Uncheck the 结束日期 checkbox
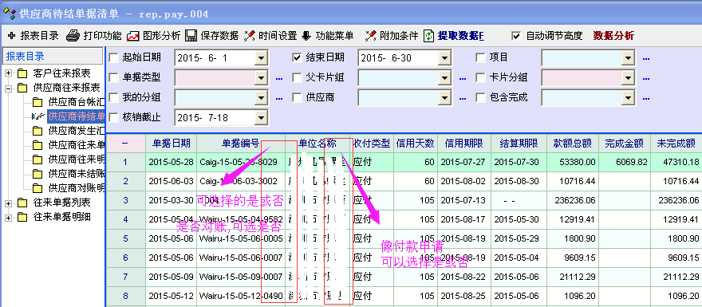This screenshot has height=307, width=702. 297,57
